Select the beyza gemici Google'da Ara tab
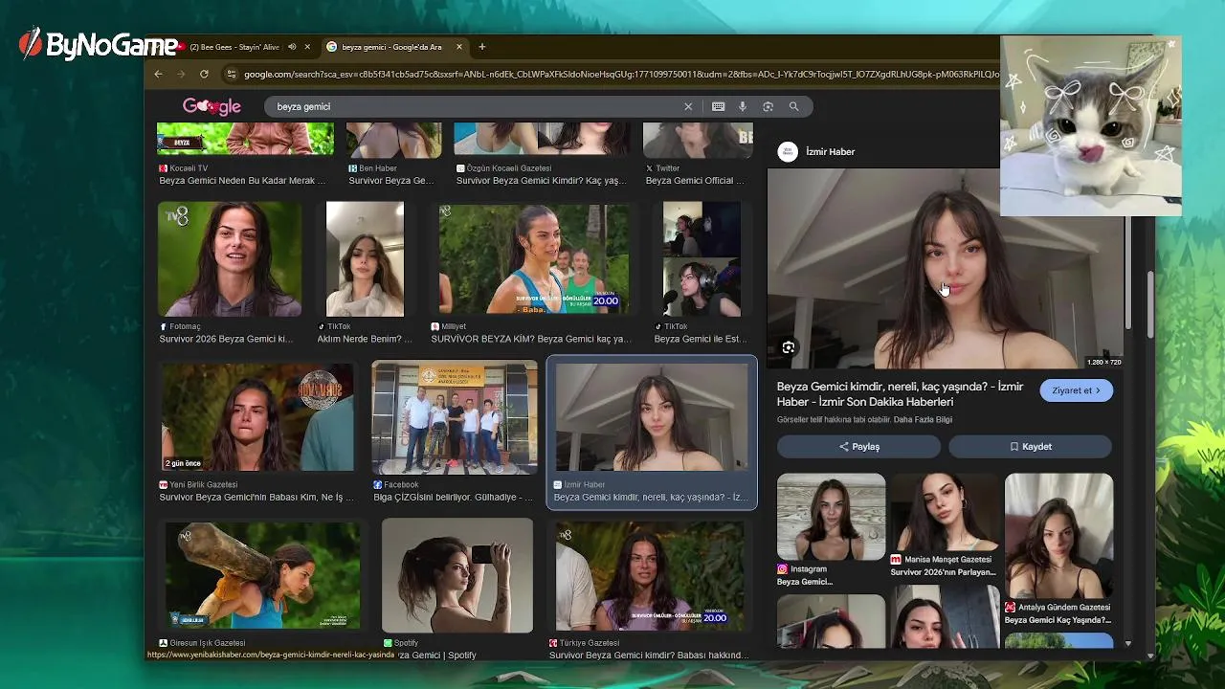Image resolution: width=1225 pixels, height=689 pixels. click(392, 47)
